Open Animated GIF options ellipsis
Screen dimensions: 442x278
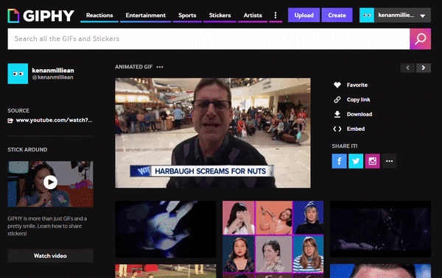point(160,67)
